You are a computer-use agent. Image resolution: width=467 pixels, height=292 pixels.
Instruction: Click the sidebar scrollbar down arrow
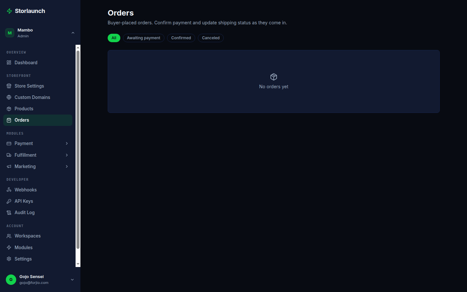click(x=78, y=264)
